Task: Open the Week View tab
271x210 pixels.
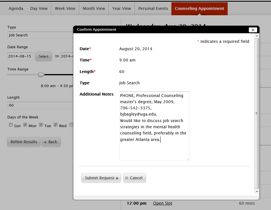Action: point(65,8)
